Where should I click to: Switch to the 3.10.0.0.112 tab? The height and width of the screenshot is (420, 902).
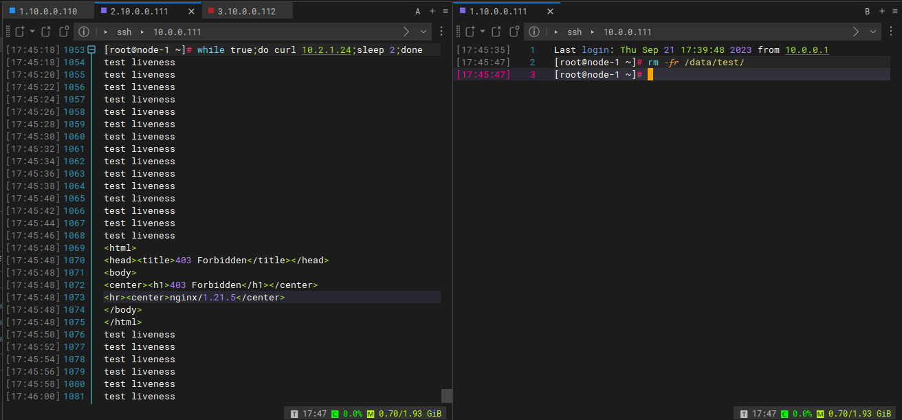(247, 11)
